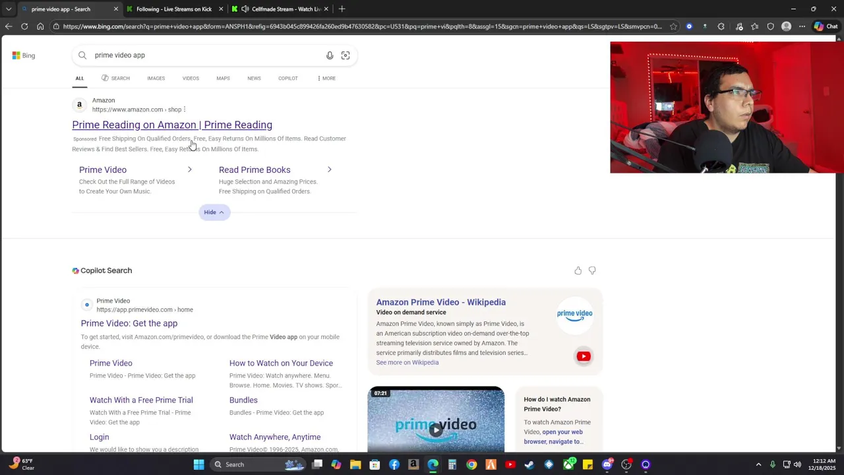Screen dimensions: 844x475
Task: Click the YouTube icon in Wikipedia card
Action: [584, 356]
